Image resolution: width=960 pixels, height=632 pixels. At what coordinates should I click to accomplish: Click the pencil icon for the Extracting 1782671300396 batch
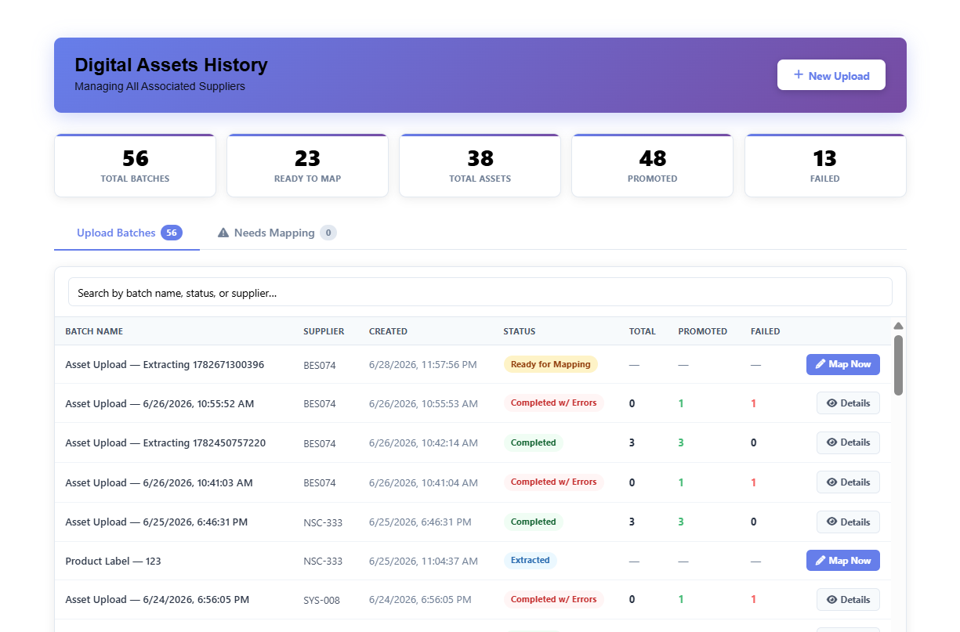click(821, 364)
